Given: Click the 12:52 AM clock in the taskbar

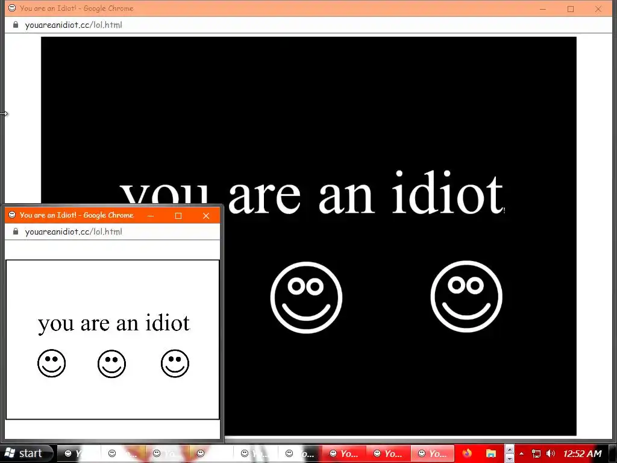Looking at the screenshot, I should (583, 453).
